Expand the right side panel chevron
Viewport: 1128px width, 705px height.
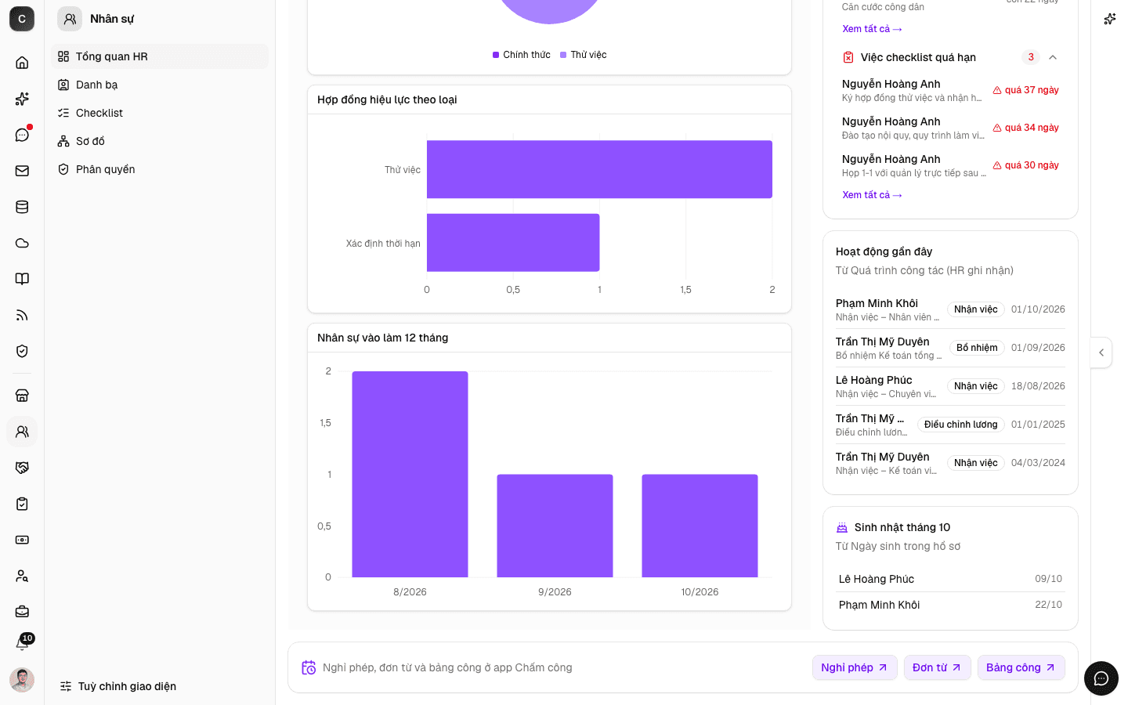coord(1101,352)
